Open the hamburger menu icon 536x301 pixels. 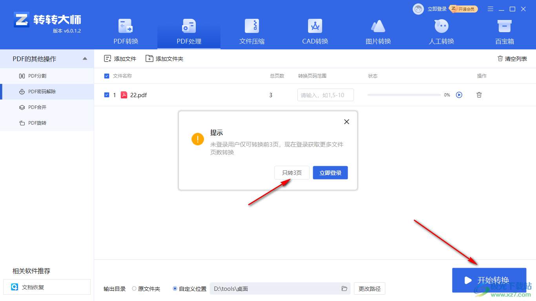(x=490, y=9)
